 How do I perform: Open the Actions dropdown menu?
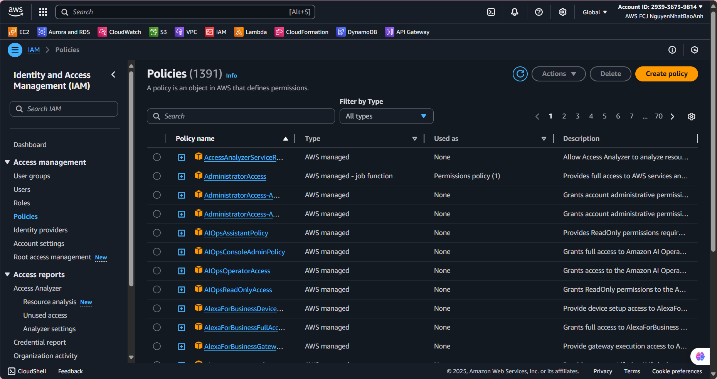pos(558,74)
